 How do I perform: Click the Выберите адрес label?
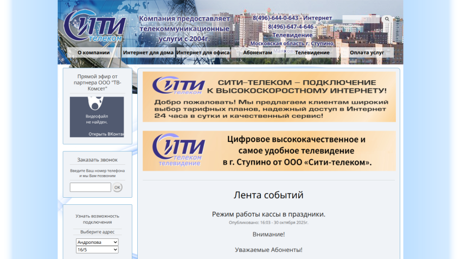(97, 232)
